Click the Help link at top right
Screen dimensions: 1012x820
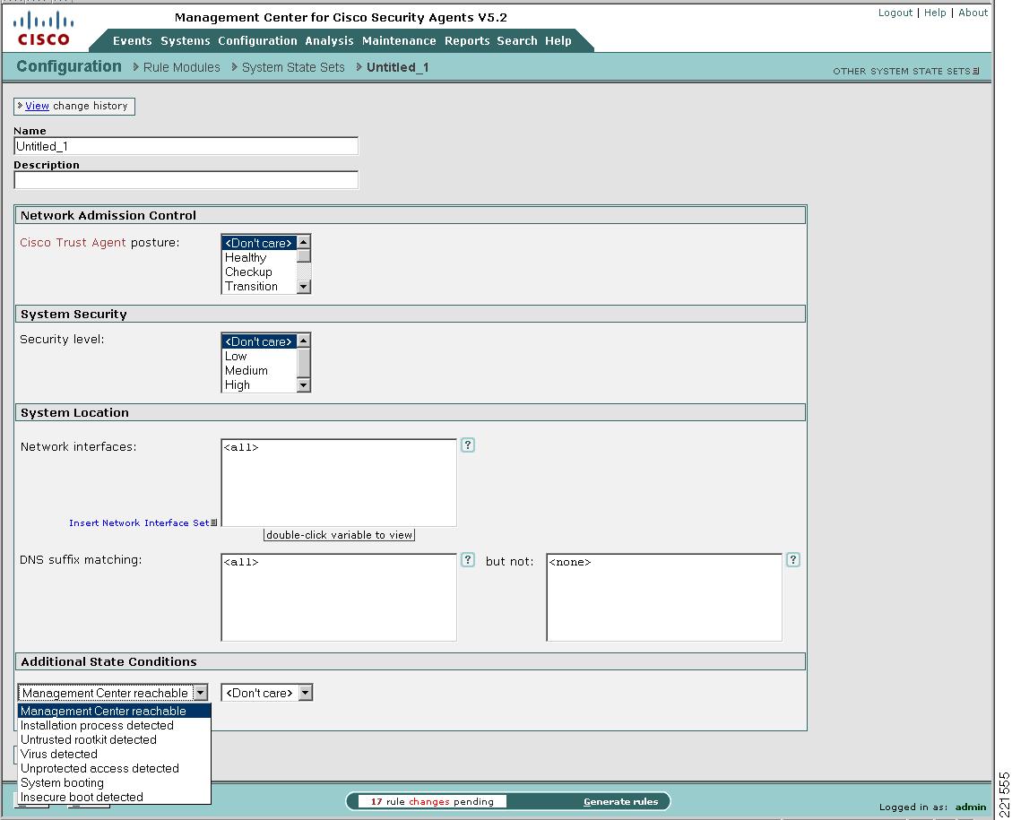(x=935, y=13)
